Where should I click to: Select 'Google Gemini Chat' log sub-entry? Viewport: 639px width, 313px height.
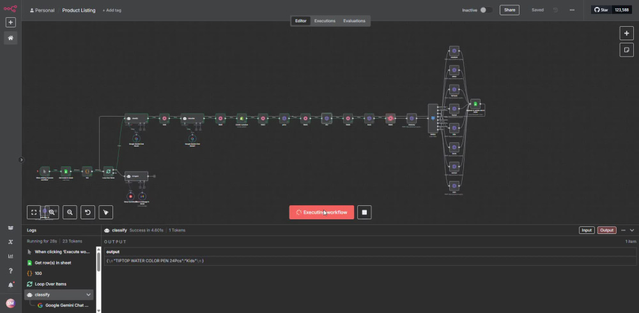(x=64, y=305)
